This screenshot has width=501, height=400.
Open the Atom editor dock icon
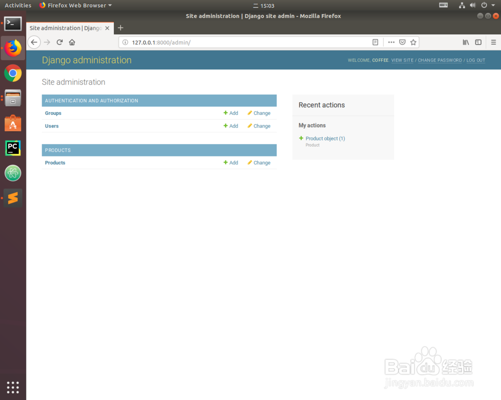click(13, 173)
